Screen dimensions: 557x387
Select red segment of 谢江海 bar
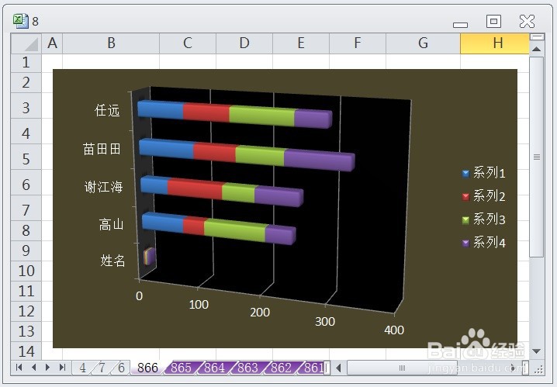(x=195, y=189)
